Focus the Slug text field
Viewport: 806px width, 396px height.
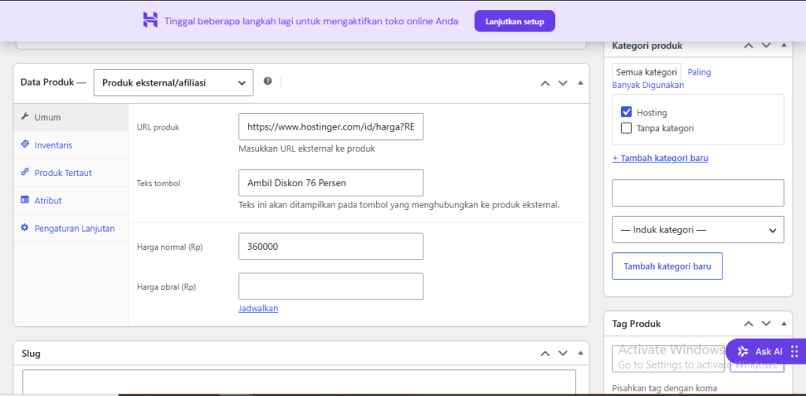298,382
